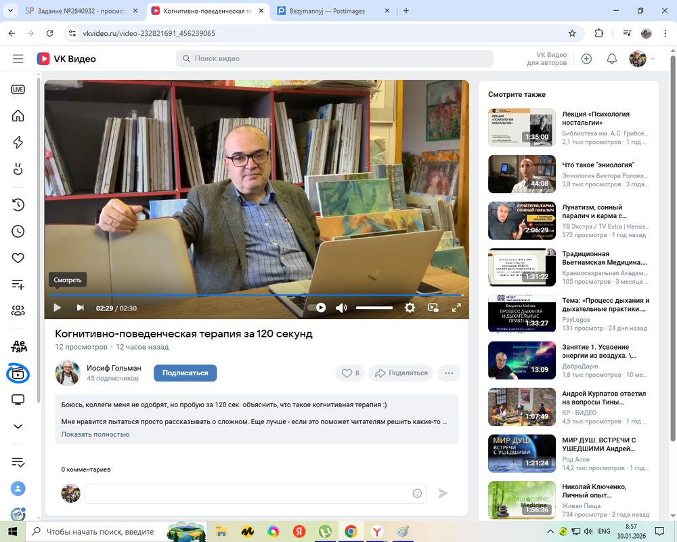Go to the home icon in sidebar
Image resolution: width=677 pixels, height=542 pixels.
coord(18,116)
